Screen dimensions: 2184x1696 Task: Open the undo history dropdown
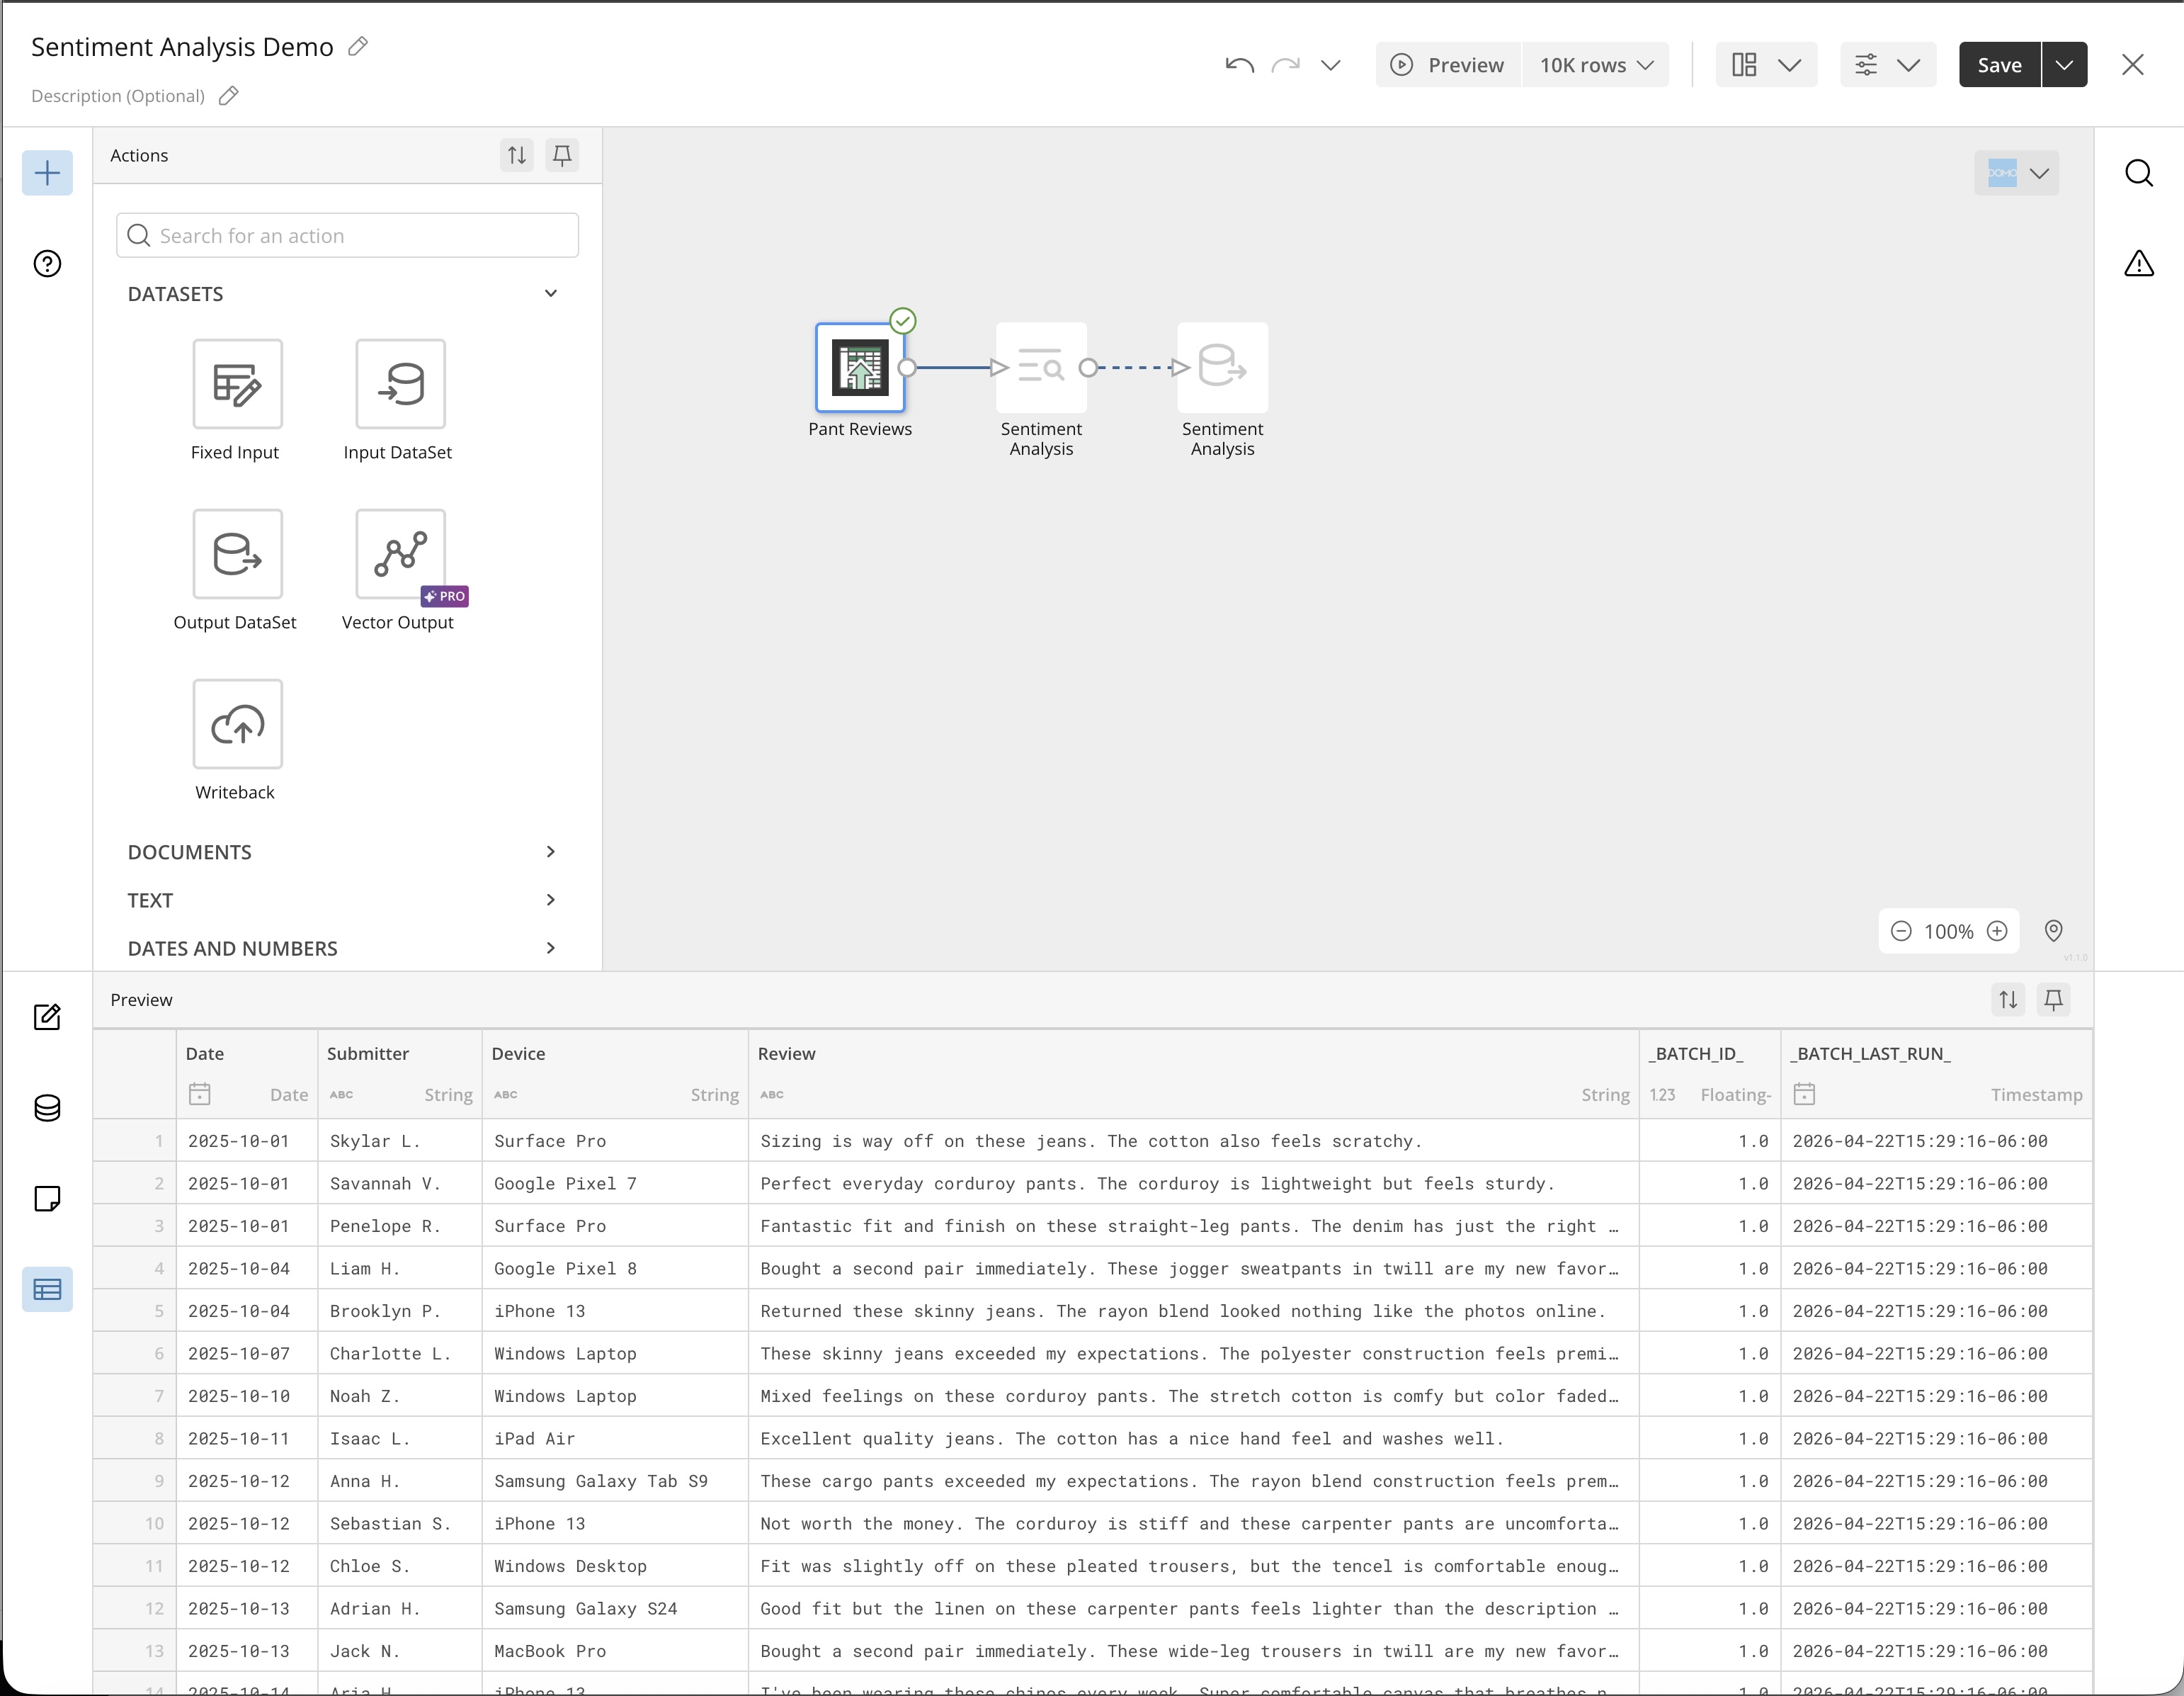coord(1330,65)
